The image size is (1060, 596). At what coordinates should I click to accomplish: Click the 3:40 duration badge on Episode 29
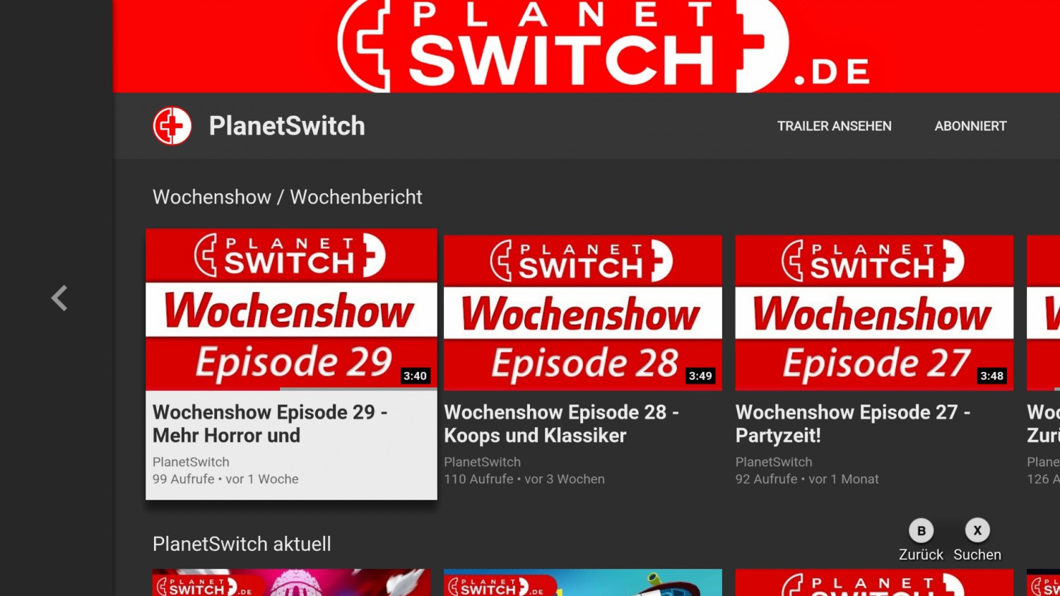pos(415,376)
